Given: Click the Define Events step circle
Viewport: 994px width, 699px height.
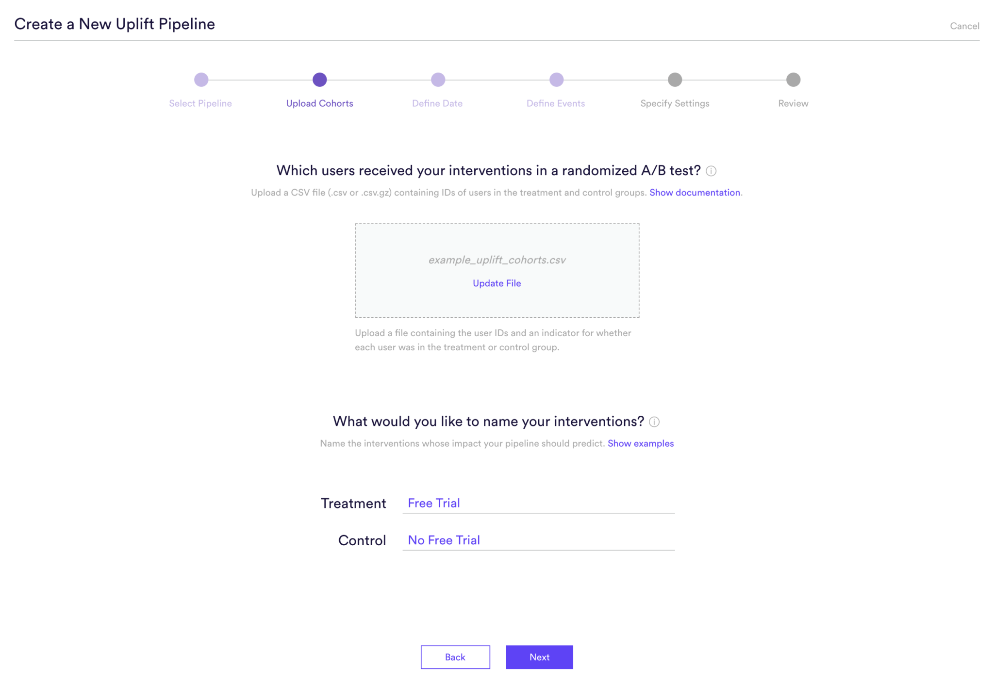Looking at the screenshot, I should 556,80.
